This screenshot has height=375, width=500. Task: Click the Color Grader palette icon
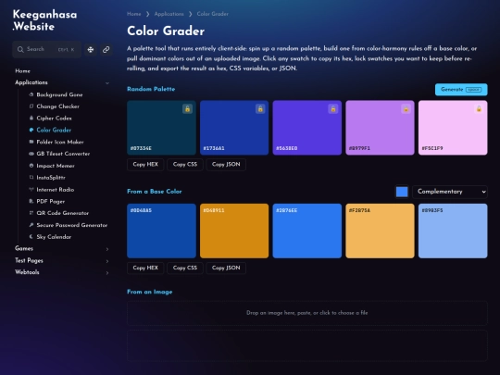coord(31,130)
